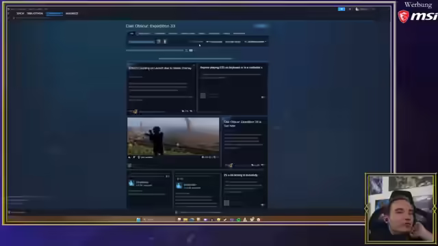
Task: Click the search button next to the hub search field
Action: click(158, 42)
